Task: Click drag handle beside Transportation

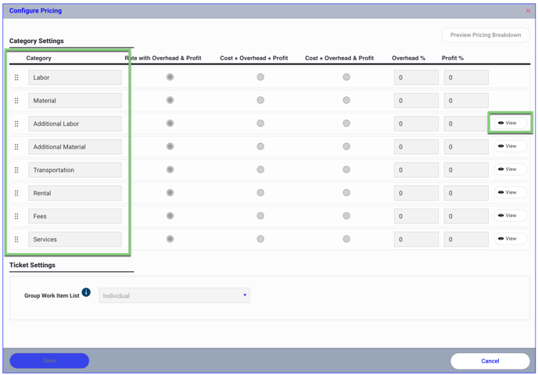Action: coord(16,170)
